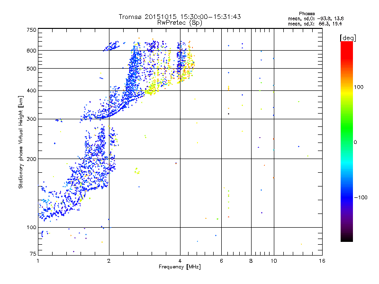Click the x-axis '6' tick label
This screenshot has height=284, width=379.
point(221,261)
